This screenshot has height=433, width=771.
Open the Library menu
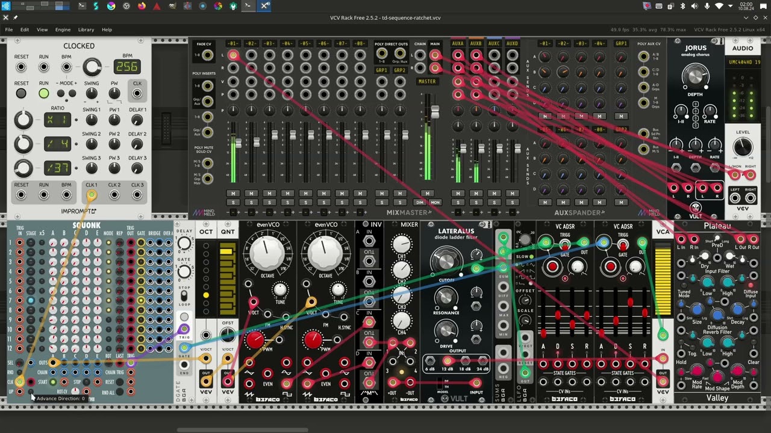pos(86,29)
